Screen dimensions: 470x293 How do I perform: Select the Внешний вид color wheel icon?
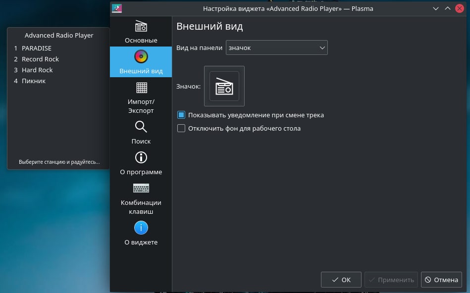click(141, 56)
